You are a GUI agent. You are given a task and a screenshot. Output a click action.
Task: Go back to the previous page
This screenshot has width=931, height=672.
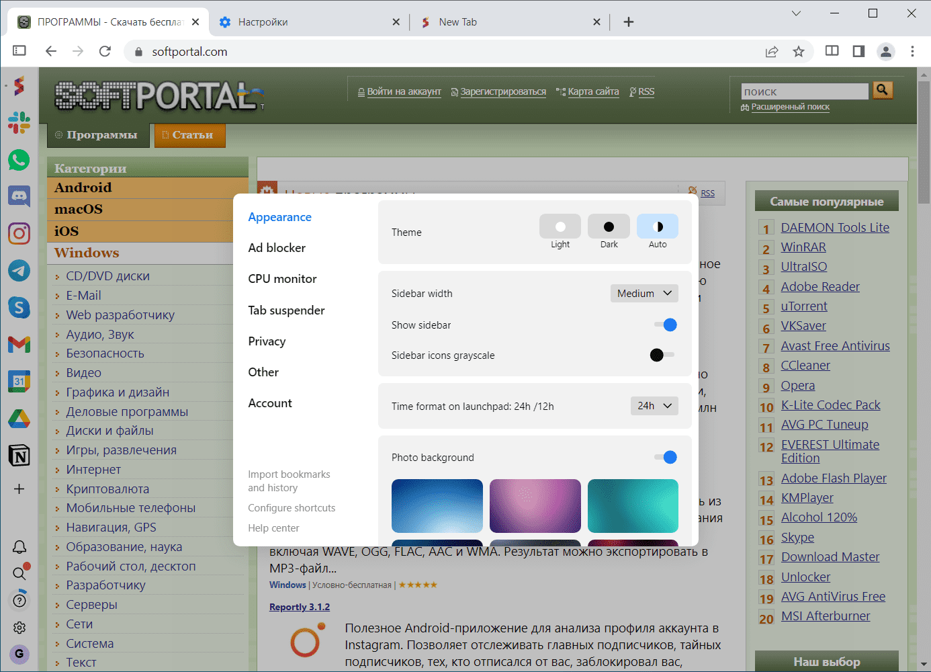coord(51,51)
